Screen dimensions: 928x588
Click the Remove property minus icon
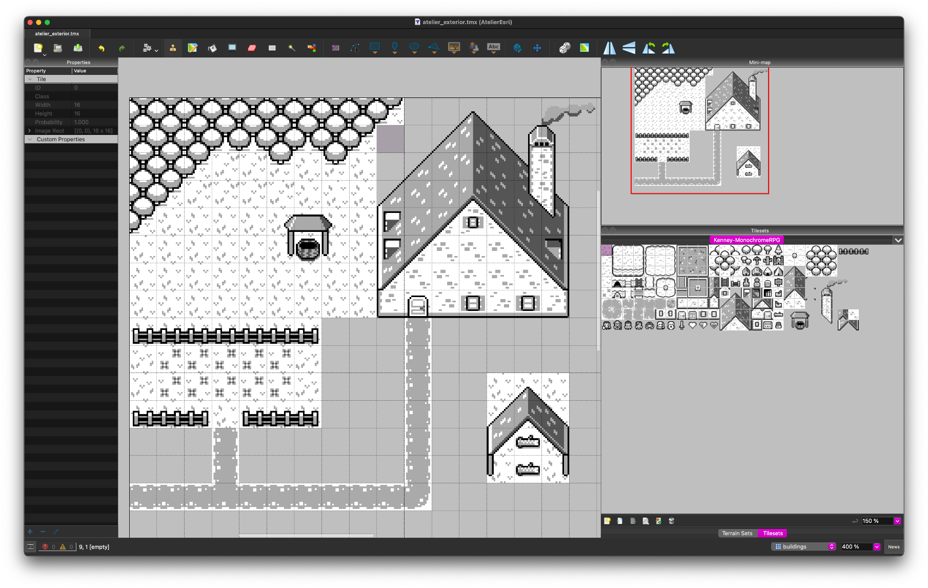[x=43, y=532]
